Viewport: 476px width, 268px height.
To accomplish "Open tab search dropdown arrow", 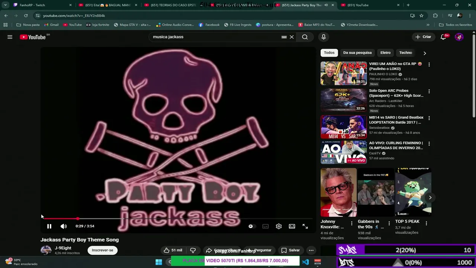I will [5, 5].
